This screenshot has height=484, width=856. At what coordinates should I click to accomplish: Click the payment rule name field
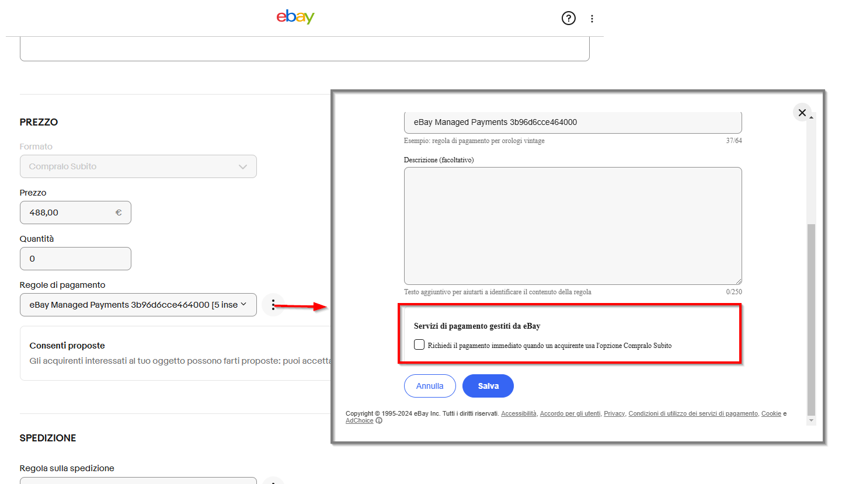[573, 122]
